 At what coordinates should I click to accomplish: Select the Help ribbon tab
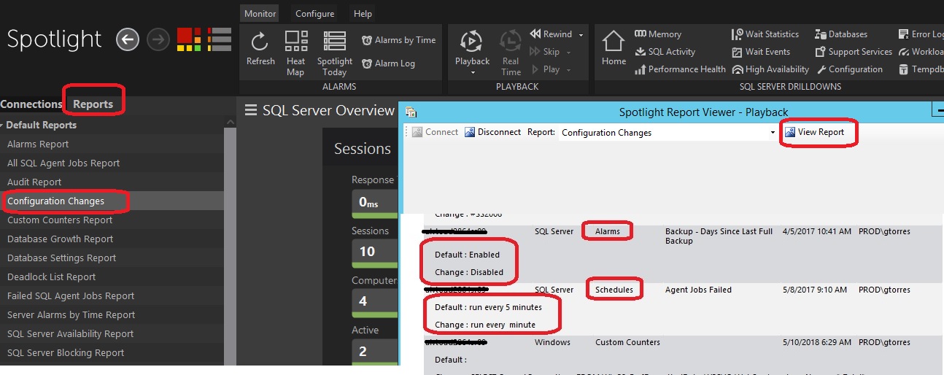[363, 13]
